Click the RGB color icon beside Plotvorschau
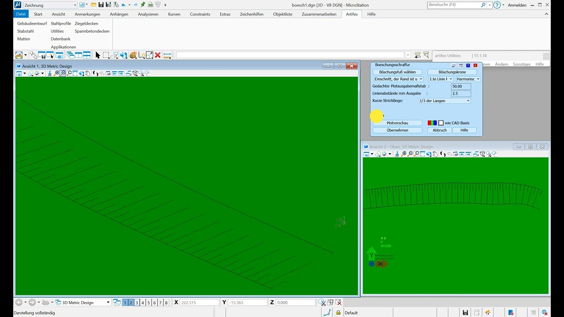Image resolution: width=564 pixels, height=317 pixels. [432, 123]
